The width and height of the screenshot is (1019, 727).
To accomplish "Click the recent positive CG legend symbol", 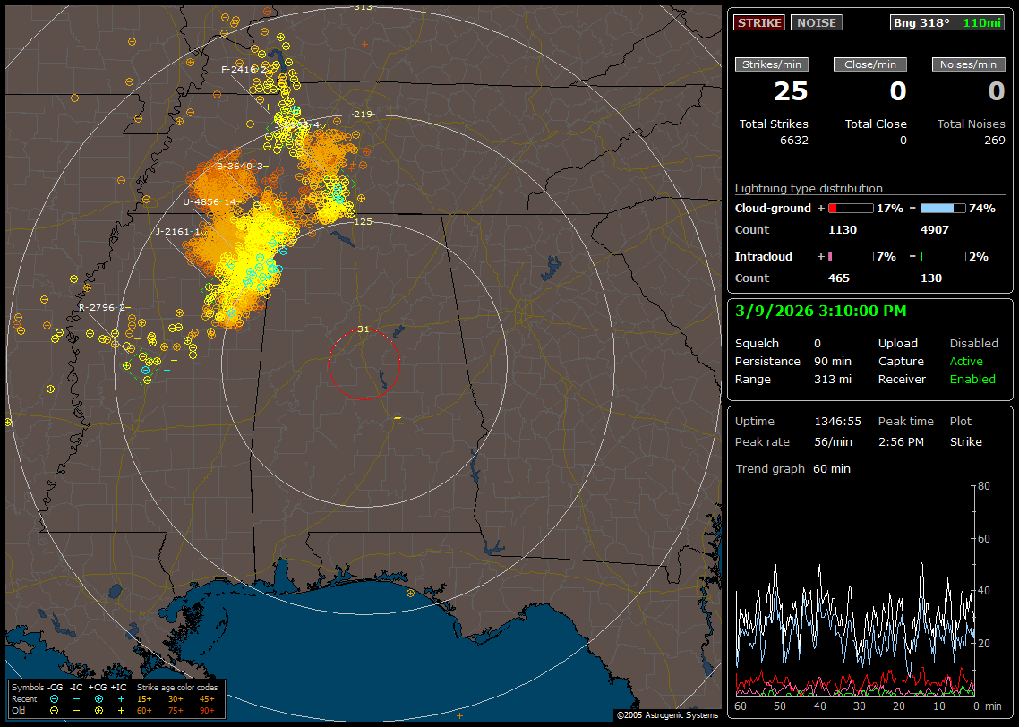I will tap(98, 698).
